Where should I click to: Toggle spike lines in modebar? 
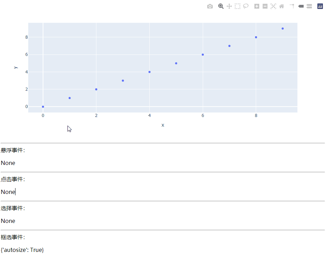(292, 6)
